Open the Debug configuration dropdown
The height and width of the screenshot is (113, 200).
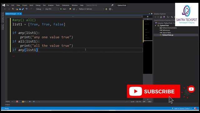pos(40,9)
